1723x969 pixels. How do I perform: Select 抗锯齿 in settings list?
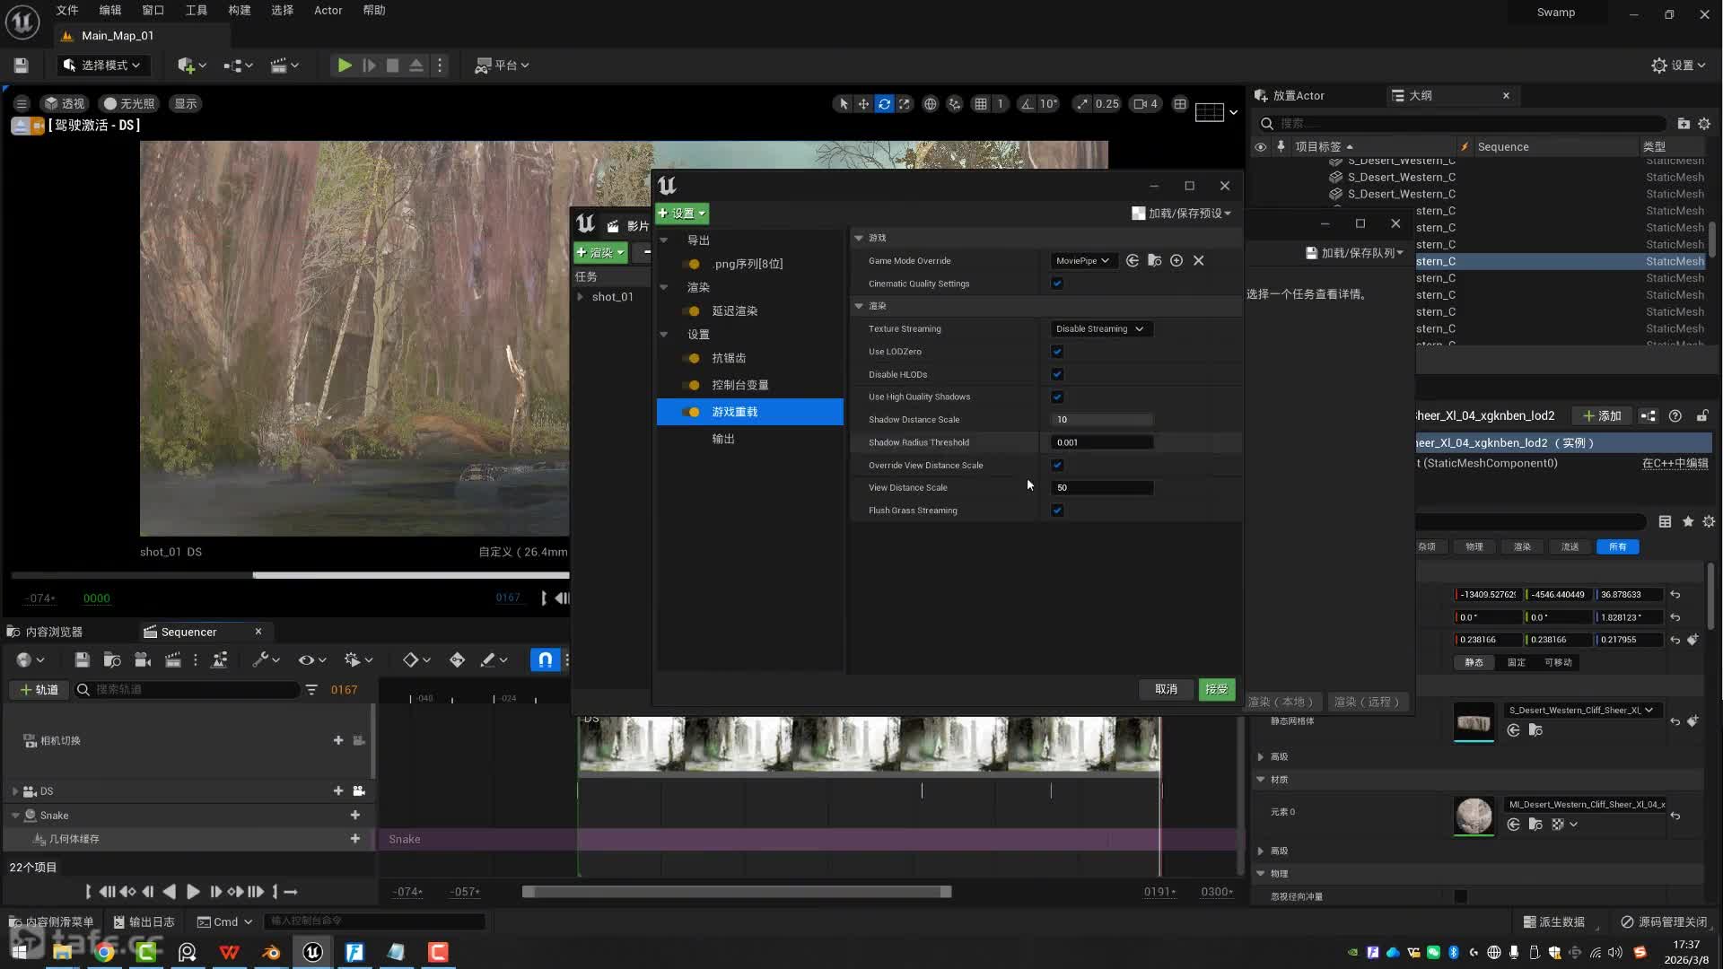pyautogui.click(x=728, y=358)
